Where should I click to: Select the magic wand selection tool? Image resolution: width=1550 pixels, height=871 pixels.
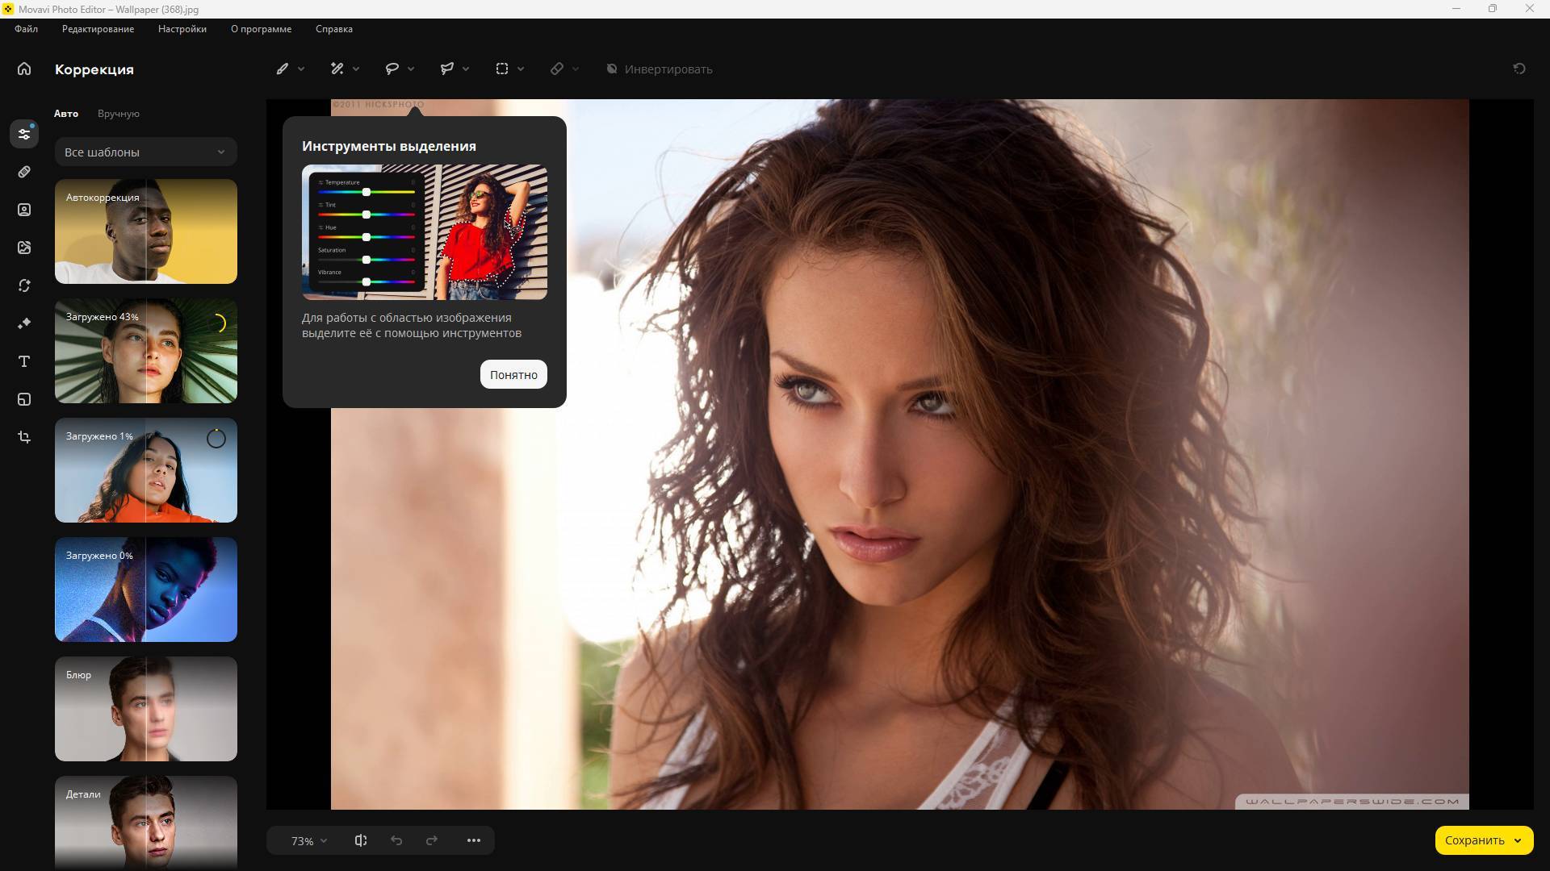pos(337,69)
